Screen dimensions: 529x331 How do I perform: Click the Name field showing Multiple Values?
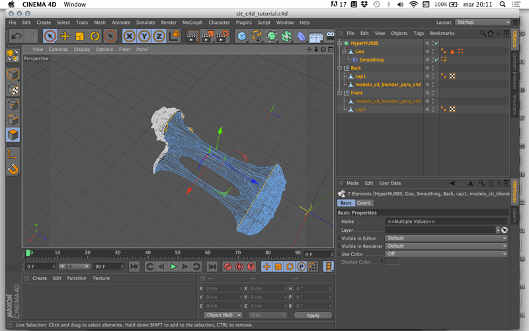click(x=446, y=222)
